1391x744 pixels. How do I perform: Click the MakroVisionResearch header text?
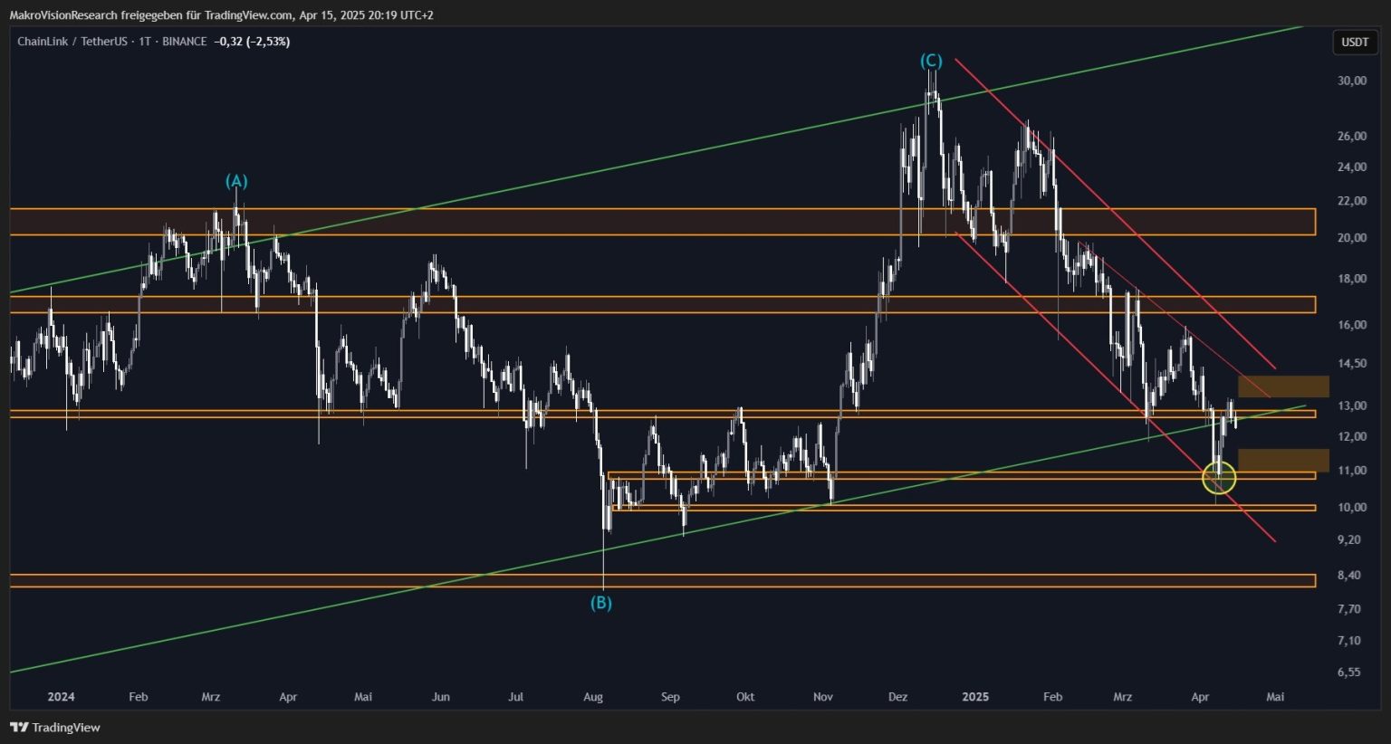[x=63, y=15]
